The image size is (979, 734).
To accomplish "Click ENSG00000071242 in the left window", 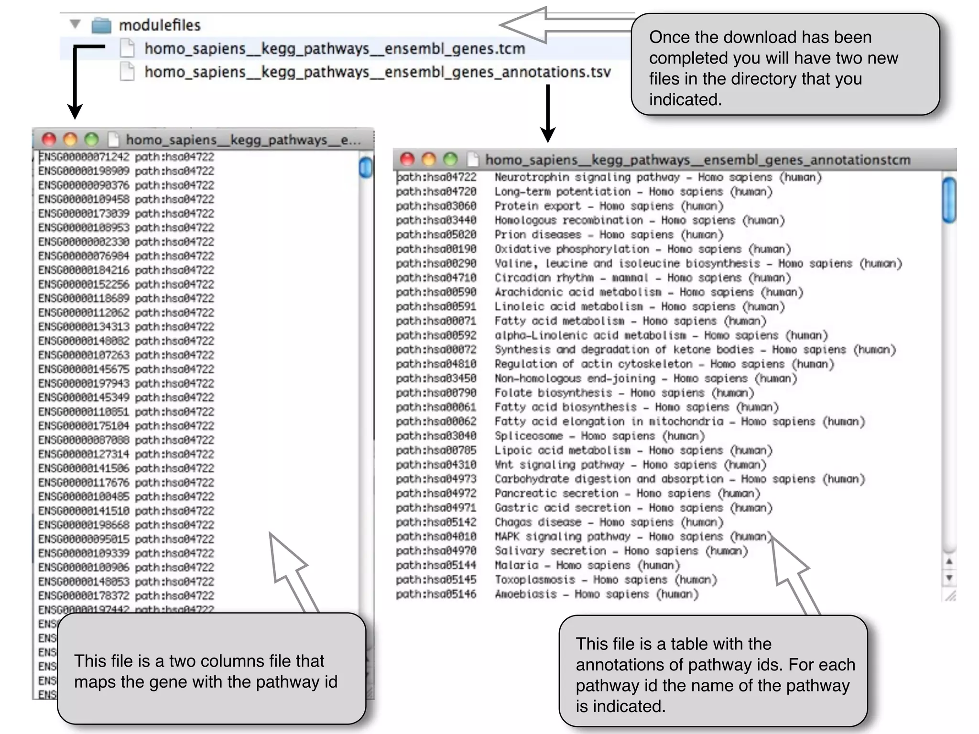I will (84, 157).
